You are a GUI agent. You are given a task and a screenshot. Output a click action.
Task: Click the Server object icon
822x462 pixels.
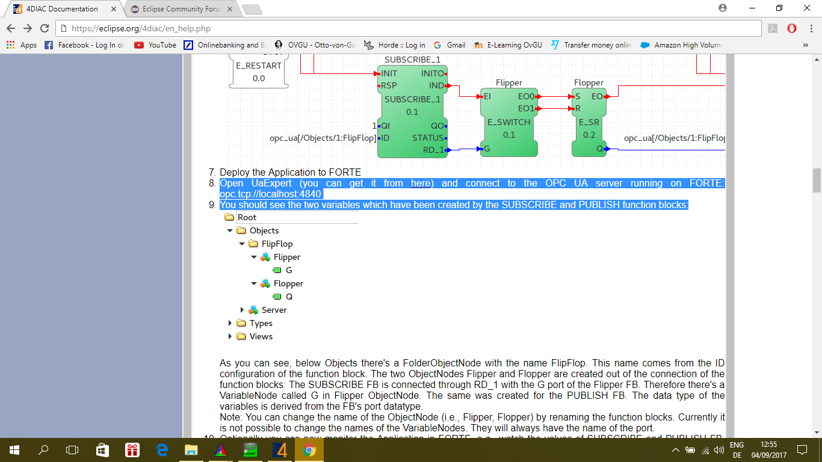coord(253,310)
